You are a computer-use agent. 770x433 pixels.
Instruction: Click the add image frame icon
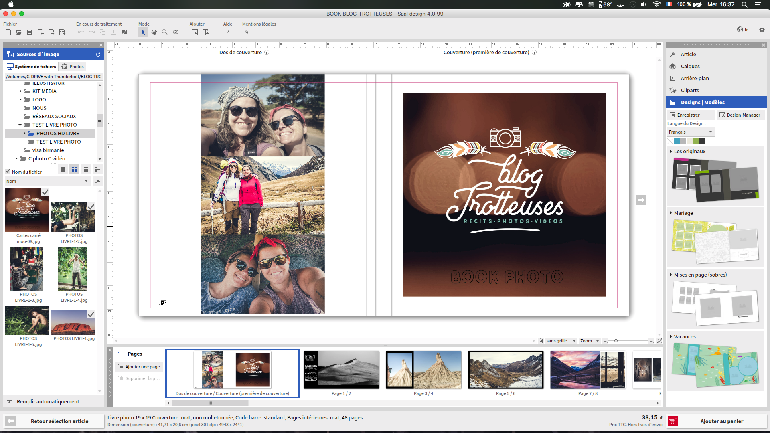click(195, 32)
